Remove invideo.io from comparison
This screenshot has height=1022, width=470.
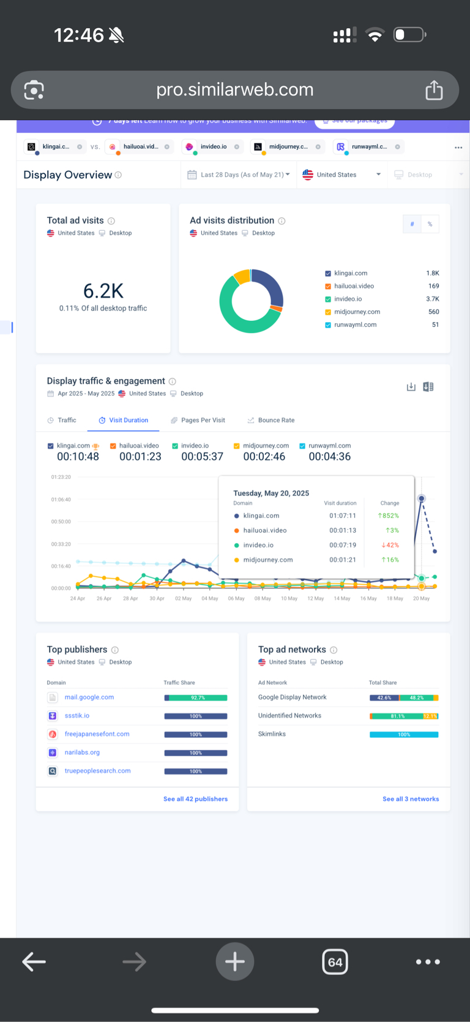(x=236, y=147)
